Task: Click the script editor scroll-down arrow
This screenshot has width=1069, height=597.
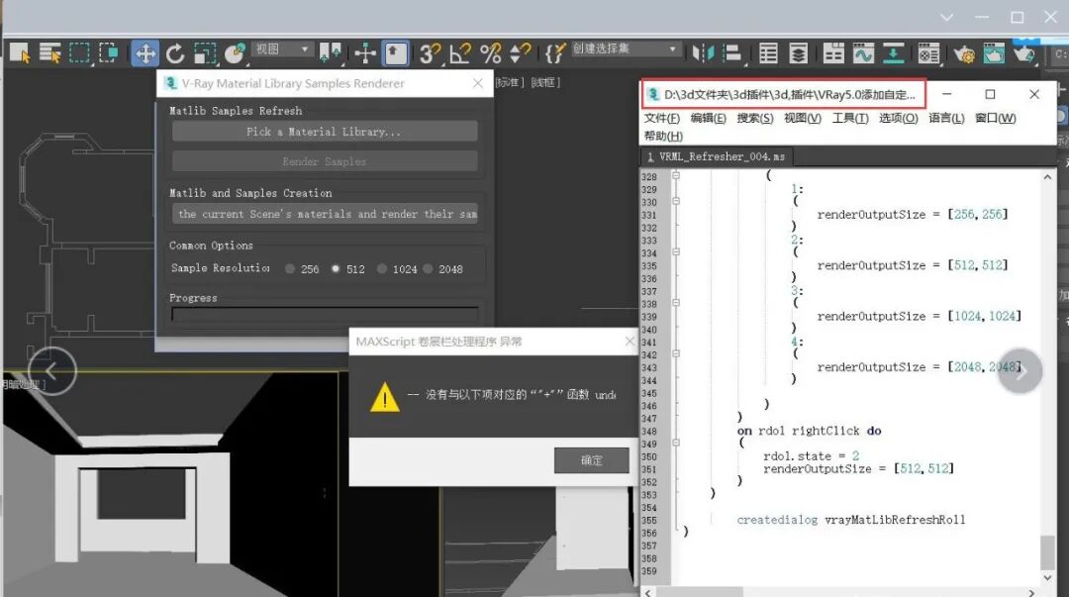Action: 1047,578
